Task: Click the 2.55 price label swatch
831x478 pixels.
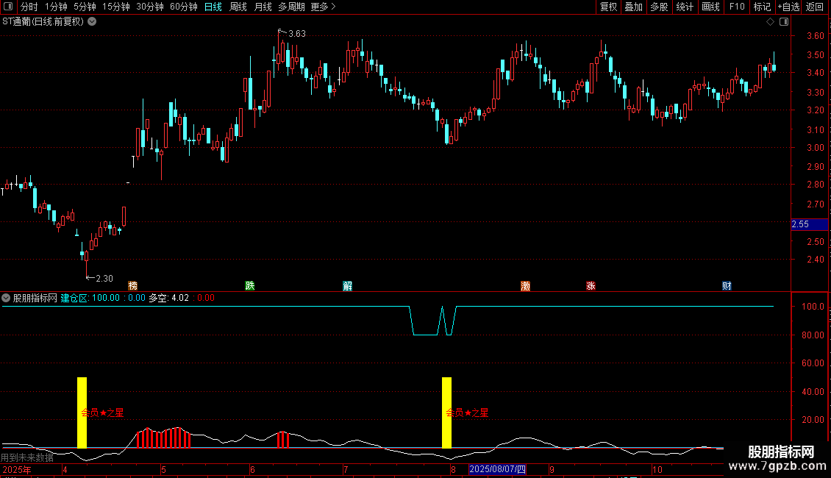Action: (809, 224)
